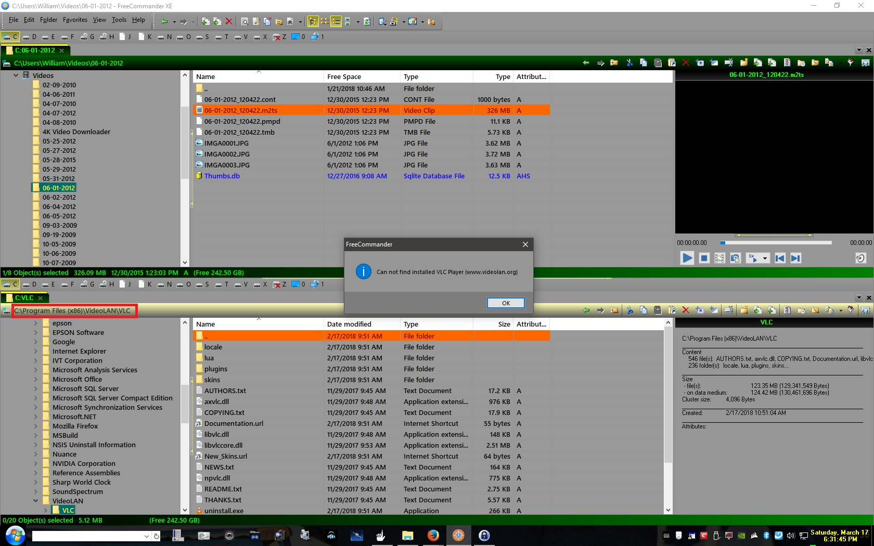
Task: Select drive E in bottom drive bar
Action: tap(49, 284)
